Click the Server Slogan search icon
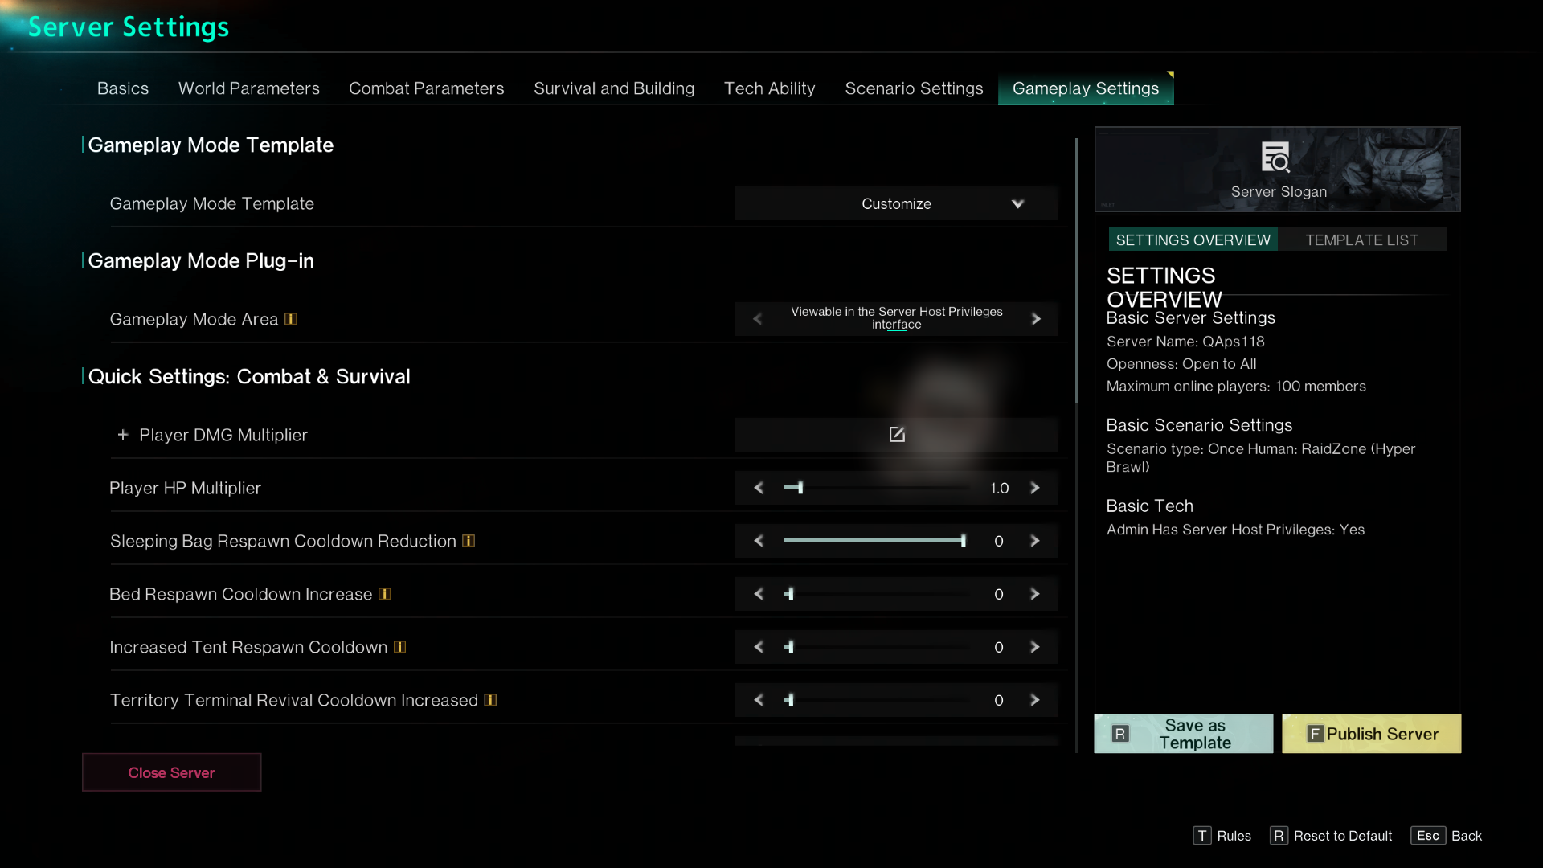Screen dimensions: 1543x868 (1275, 158)
